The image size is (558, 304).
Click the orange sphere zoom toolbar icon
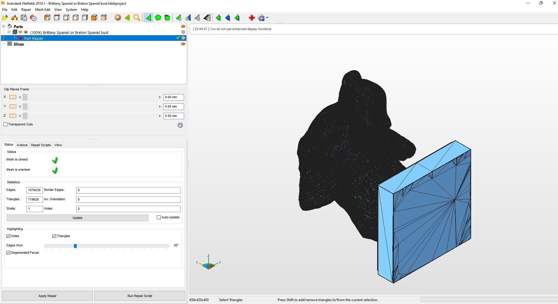(118, 18)
